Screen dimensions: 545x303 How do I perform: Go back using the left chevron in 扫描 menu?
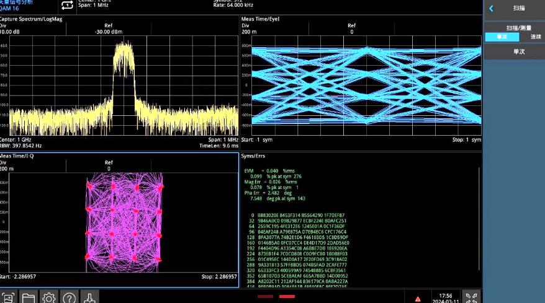click(x=491, y=9)
